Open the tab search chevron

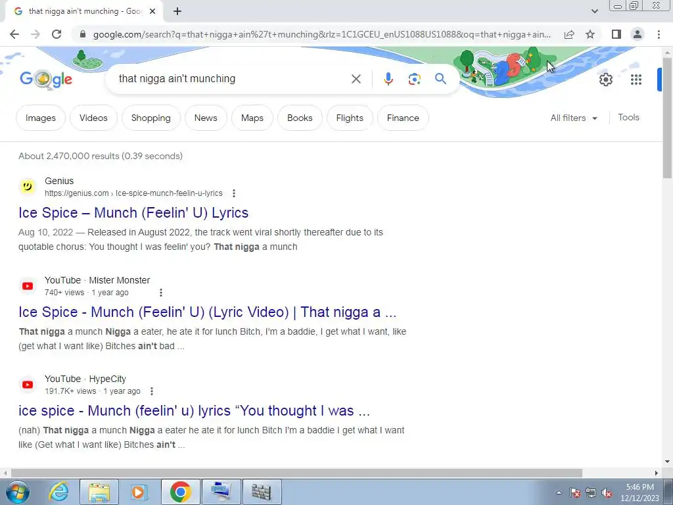tap(594, 12)
